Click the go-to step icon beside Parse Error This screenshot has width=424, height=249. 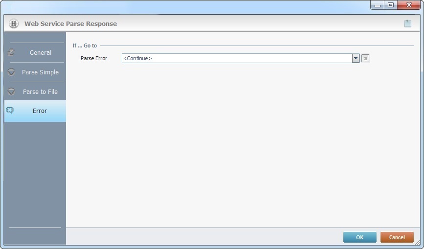click(x=365, y=58)
